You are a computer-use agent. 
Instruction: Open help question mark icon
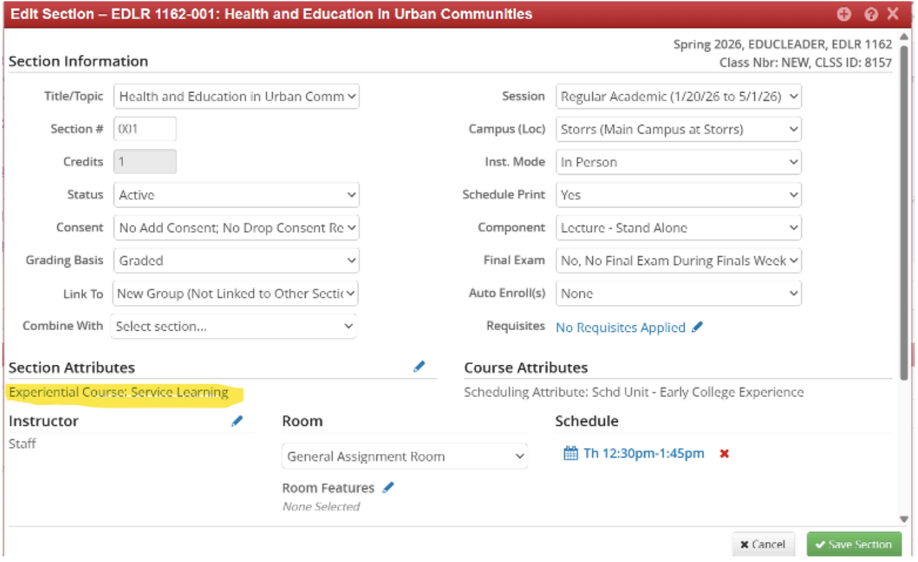coord(871,14)
